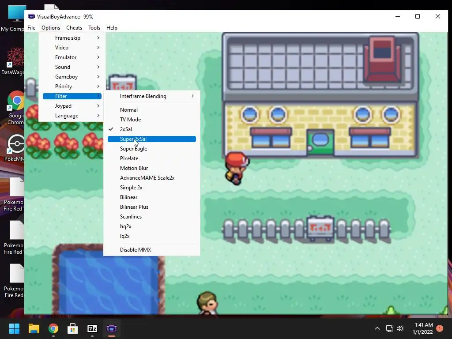Expand the Video submenu
The height and width of the screenshot is (339, 452).
click(x=72, y=48)
